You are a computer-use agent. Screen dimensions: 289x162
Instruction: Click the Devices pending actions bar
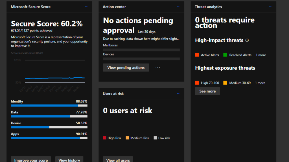(x=141, y=59)
